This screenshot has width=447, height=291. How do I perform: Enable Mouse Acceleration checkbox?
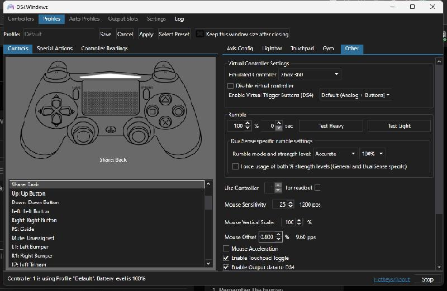tap(226, 249)
